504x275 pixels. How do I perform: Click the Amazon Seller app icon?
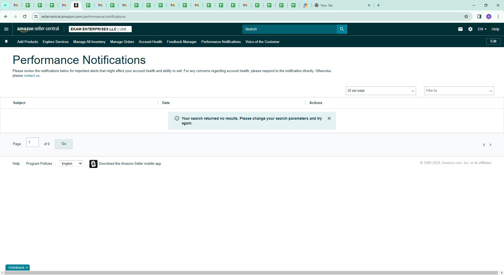click(x=93, y=164)
